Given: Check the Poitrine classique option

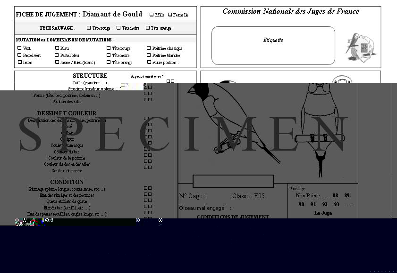Looking at the screenshot, I should pos(149,48).
